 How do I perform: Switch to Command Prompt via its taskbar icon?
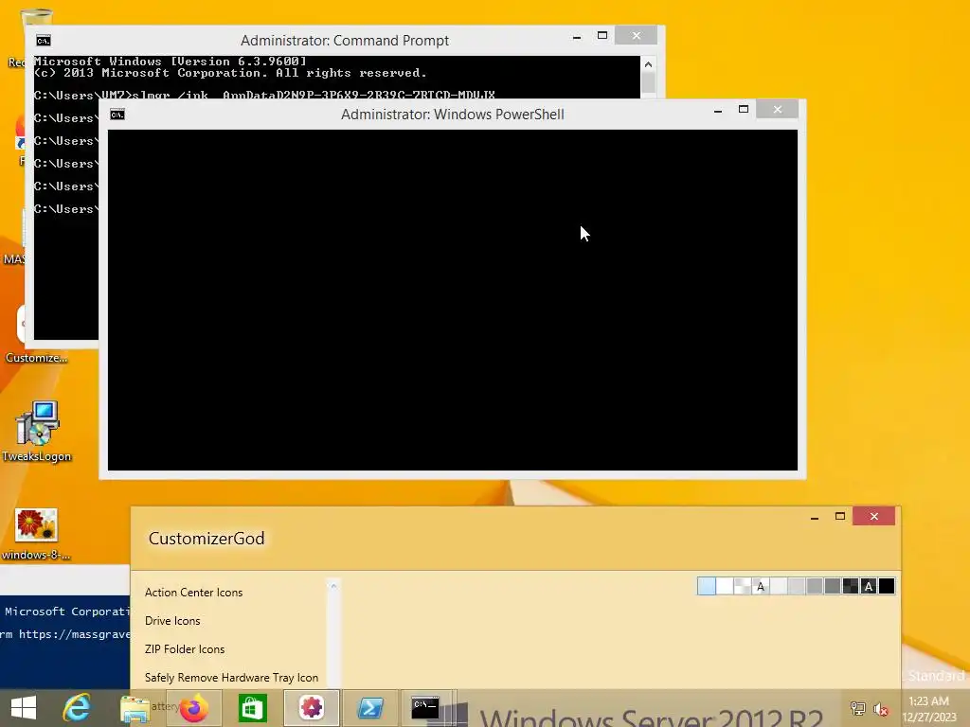425,708
